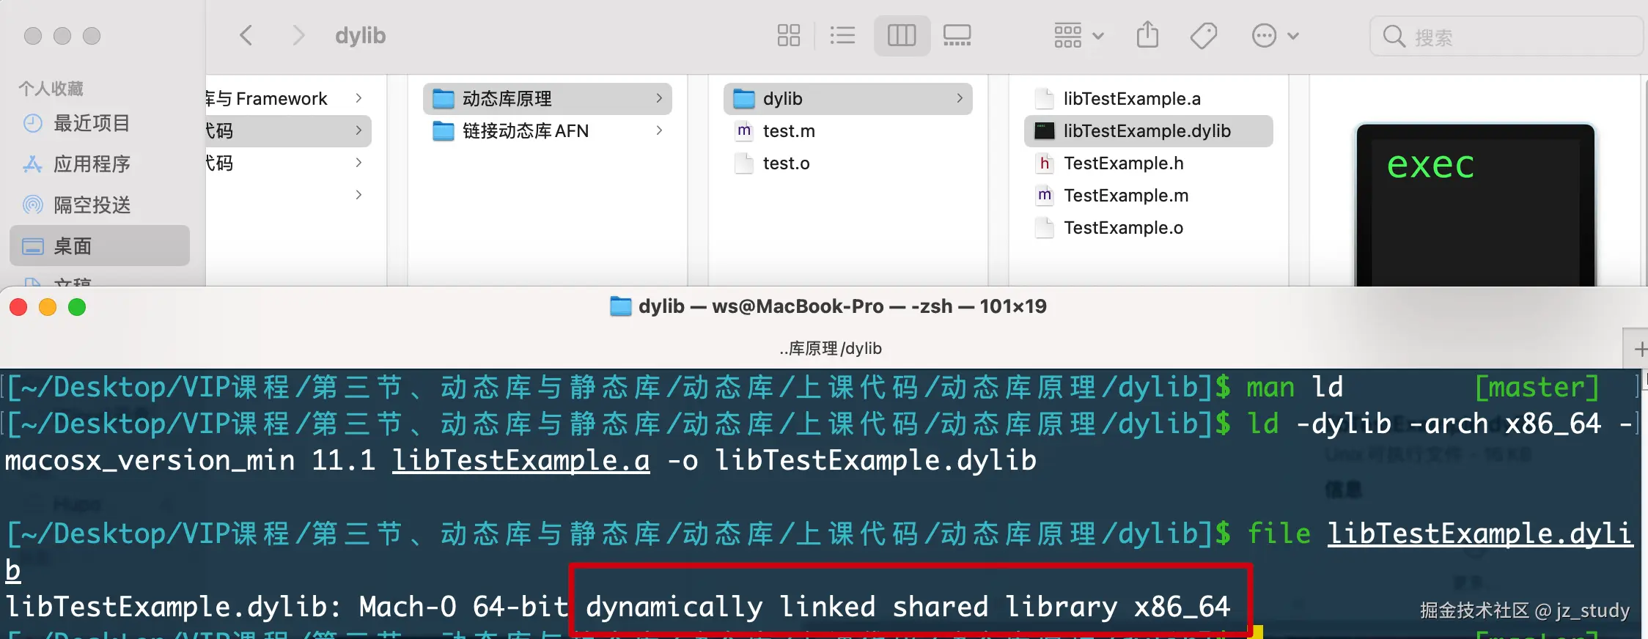
Task: Select the libTestExample.dylib file
Action: pyautogui.click(x=1149, y=130)
